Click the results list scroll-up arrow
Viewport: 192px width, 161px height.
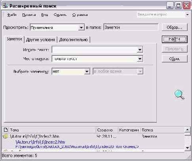click(188, 130)
